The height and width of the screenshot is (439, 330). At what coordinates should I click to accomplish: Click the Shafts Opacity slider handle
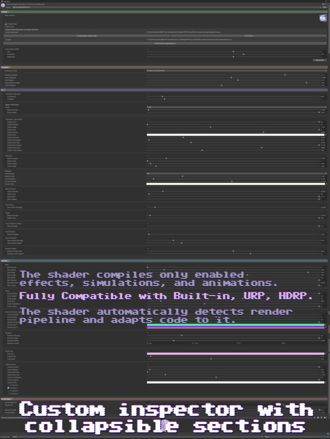[x=263, y=132]
